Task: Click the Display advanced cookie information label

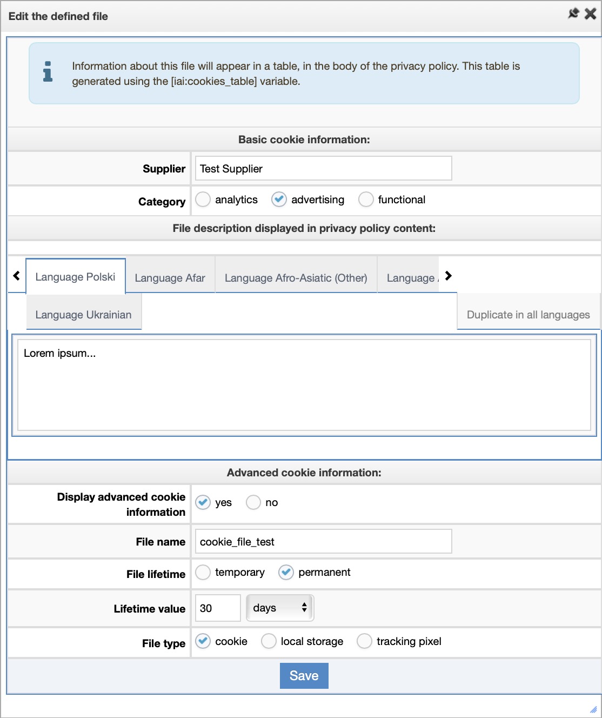Action: (122, 504)
